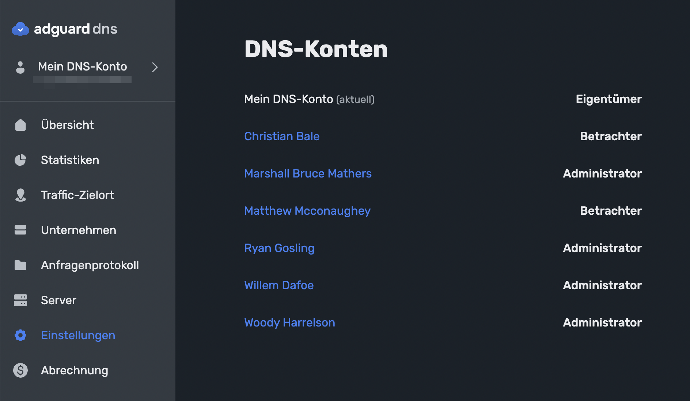
Task: Expand the Mein DNS-Konto account switcher chevron
Action: point(155,67)
